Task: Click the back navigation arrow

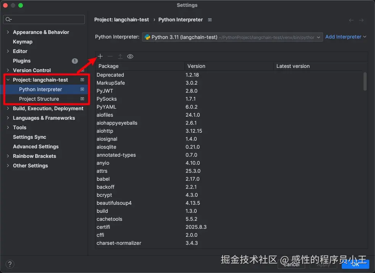Action: (x=351, y=20)
